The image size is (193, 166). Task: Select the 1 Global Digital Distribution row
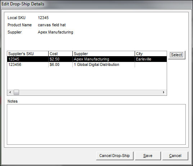pos(87,64)
